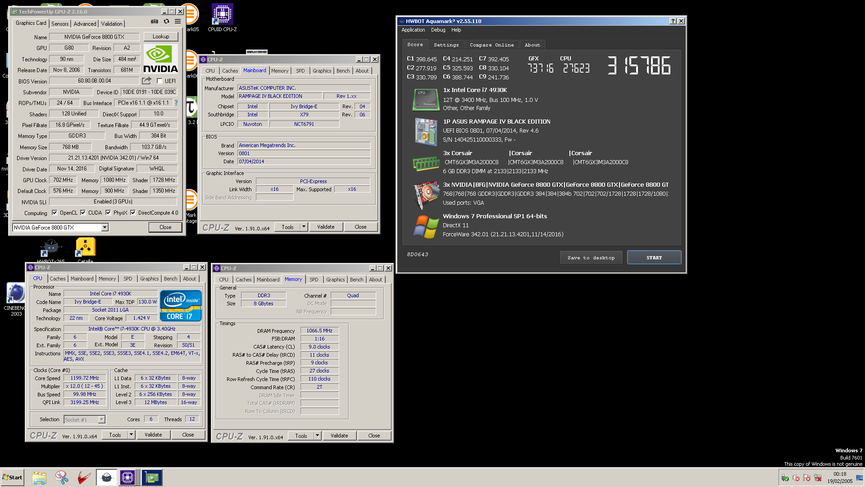
Task: Open the GPU selection dropdown in GPU-Z
Action: coord(105,228)
